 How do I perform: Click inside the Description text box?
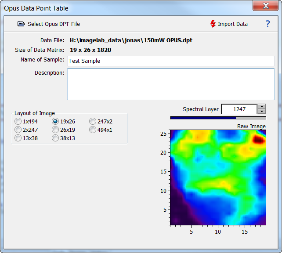(170, 84)
